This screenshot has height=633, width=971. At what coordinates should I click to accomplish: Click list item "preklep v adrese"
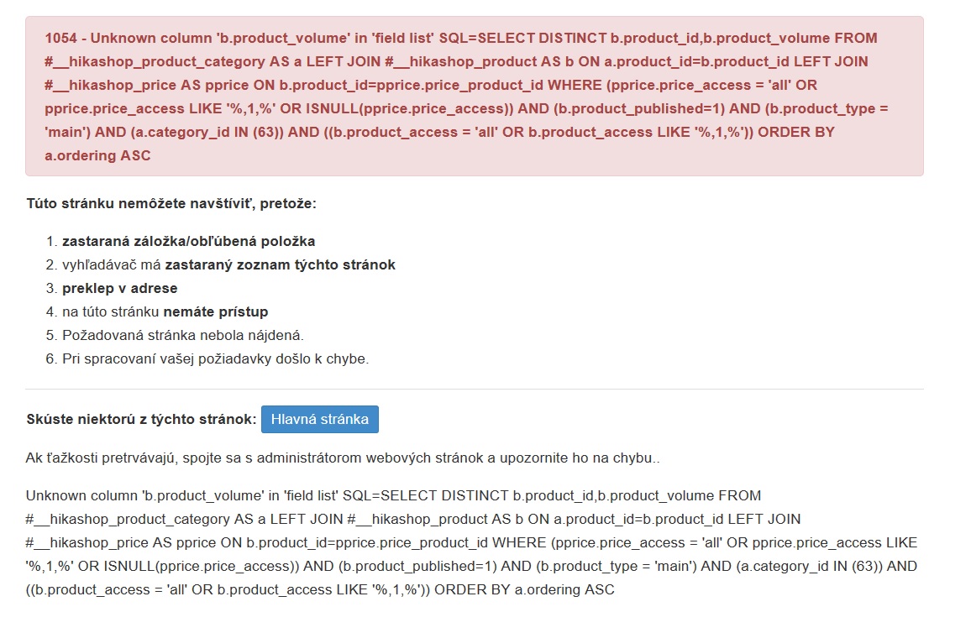(119, 289)
